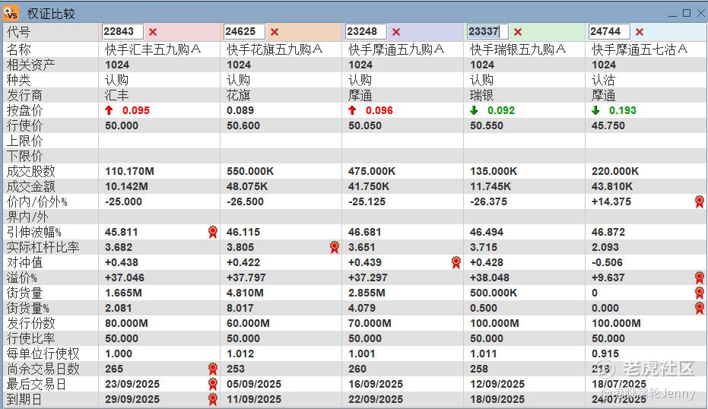Remove warrant 22843 with its red X
Screen dimensions: 708x409
tap(153, 32)
